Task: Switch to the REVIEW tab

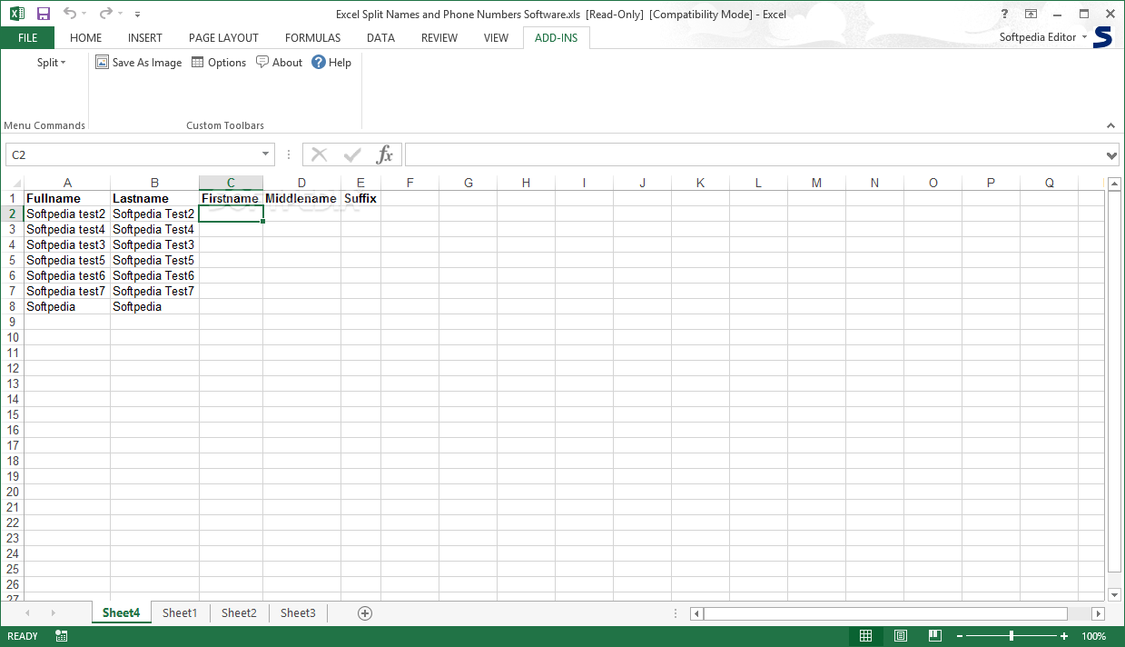Action: point(439,37)
